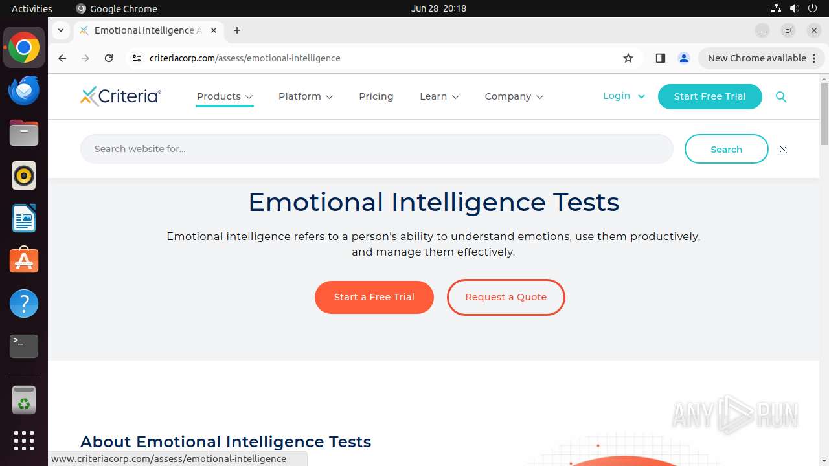
Task: Click the address bar URL
Action: [245, 58]
